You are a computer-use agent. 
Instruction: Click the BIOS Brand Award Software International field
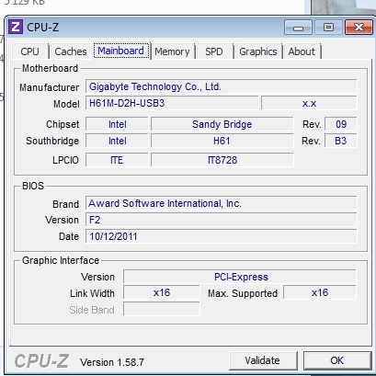222,203
